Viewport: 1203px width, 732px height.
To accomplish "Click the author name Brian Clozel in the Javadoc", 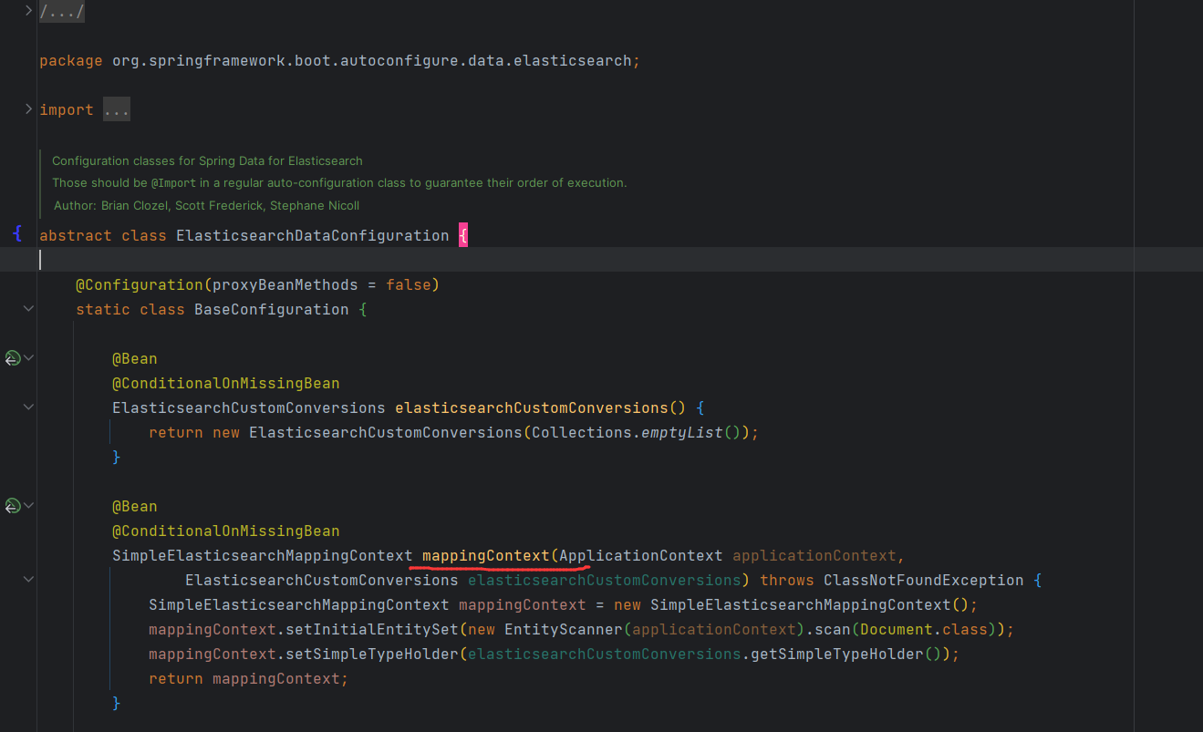I will [x=134, y=205].
